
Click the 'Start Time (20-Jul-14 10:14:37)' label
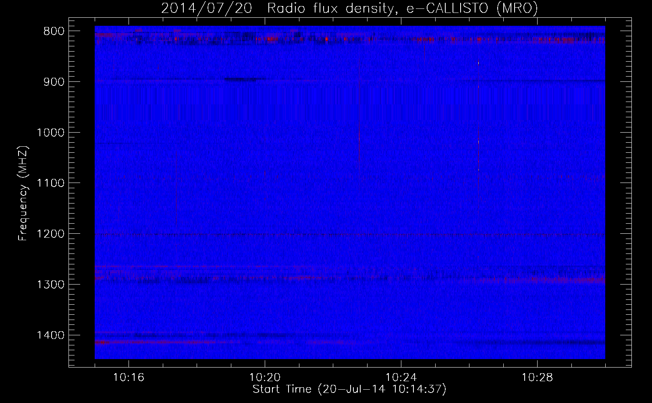[x=349, y=389]
